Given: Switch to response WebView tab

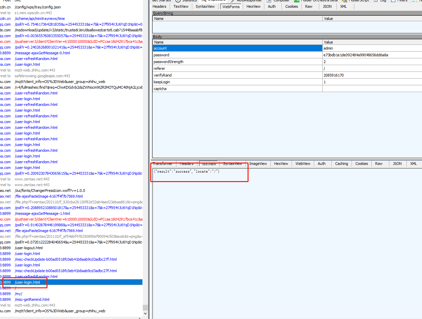Looking at the screenshot, I should [303, 164].
